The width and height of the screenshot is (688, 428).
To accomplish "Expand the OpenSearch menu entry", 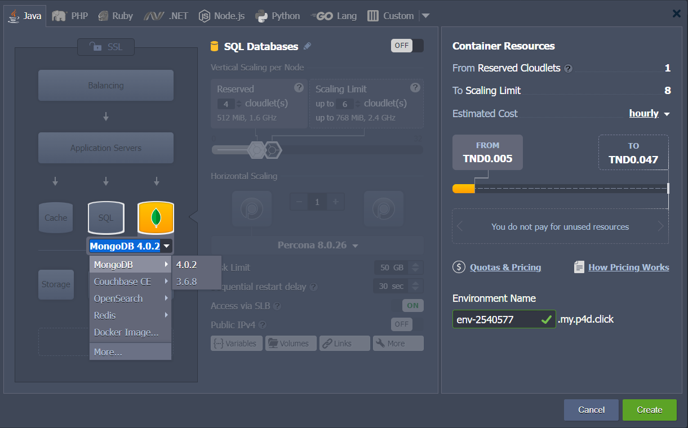I will tap(131, 298).
